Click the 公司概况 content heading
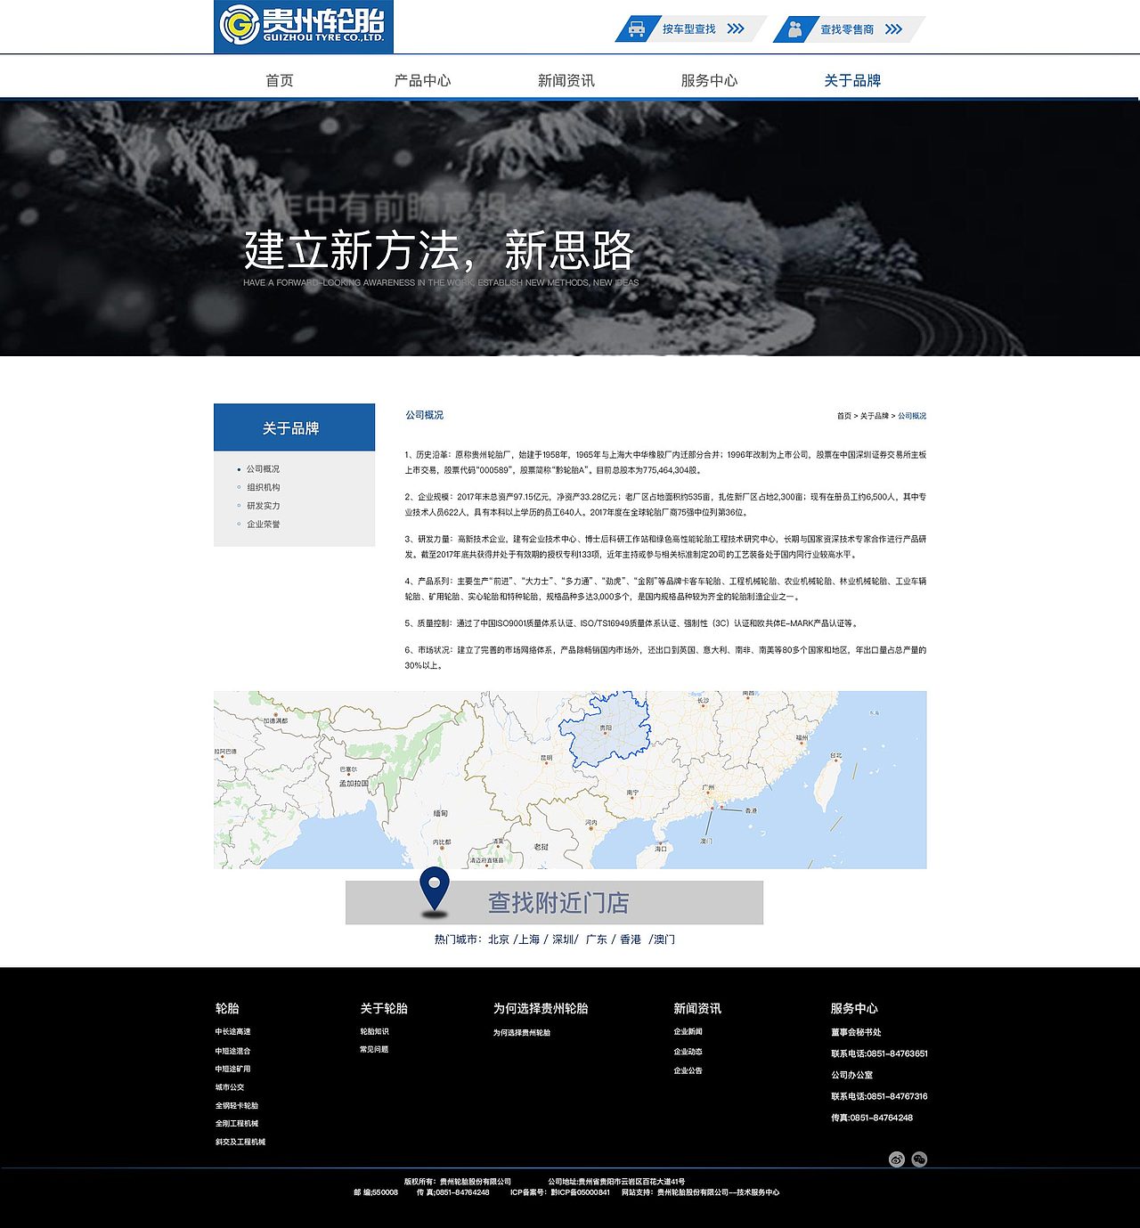This screenshot has height=1228, width=1140. pyautogui.click(x=424, y=415)
